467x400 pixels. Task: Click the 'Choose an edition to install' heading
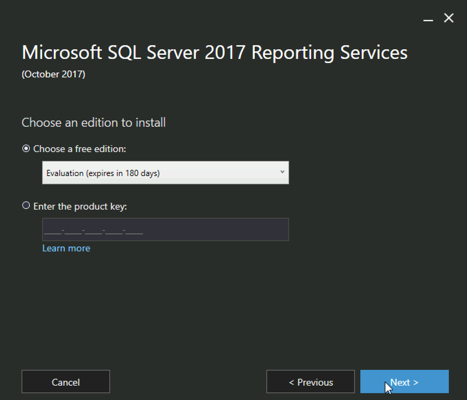pos(94,123)
